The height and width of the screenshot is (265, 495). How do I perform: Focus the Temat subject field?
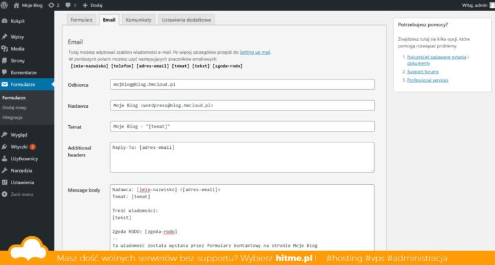coord(242,126)
